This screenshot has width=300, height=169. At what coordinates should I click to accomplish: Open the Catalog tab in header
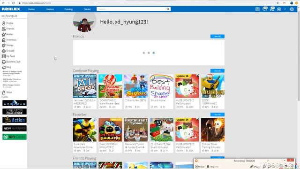click(68, 9)
